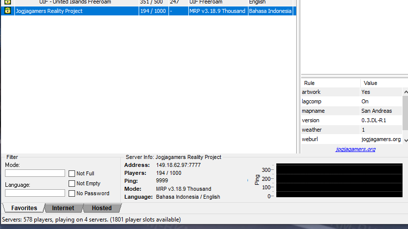Click the rules list scrollbar thumb
The width and height of the screenshot is (408, 229).
point(406,113)
